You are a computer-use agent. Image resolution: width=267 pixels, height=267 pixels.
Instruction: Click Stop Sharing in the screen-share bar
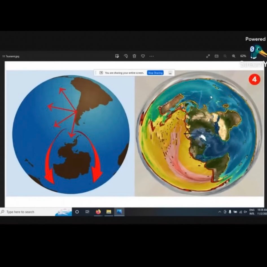[155, 73]
